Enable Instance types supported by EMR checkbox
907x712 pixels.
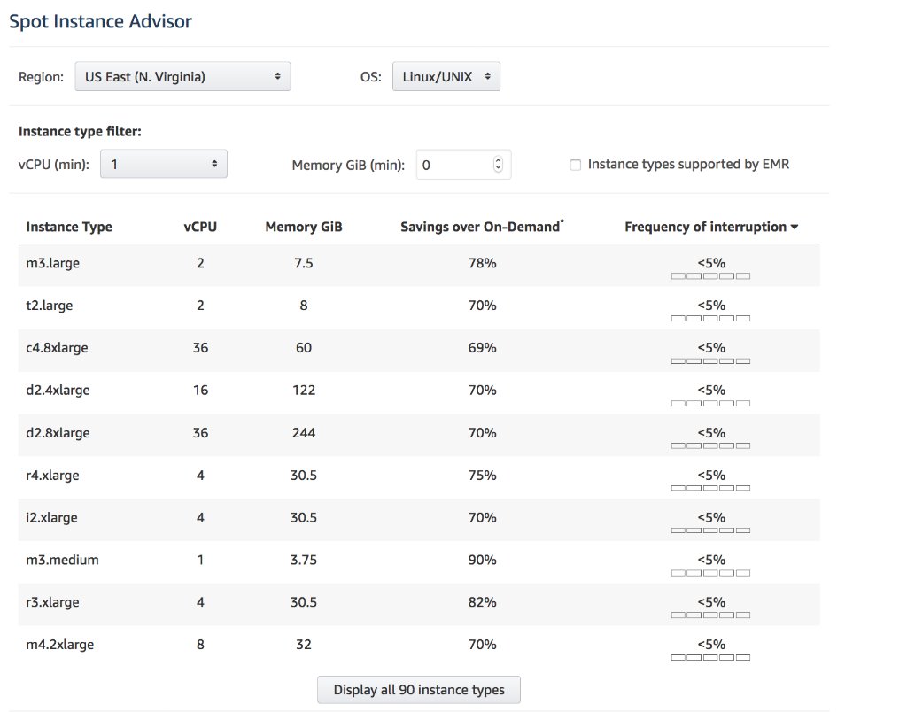click(576, 166)
